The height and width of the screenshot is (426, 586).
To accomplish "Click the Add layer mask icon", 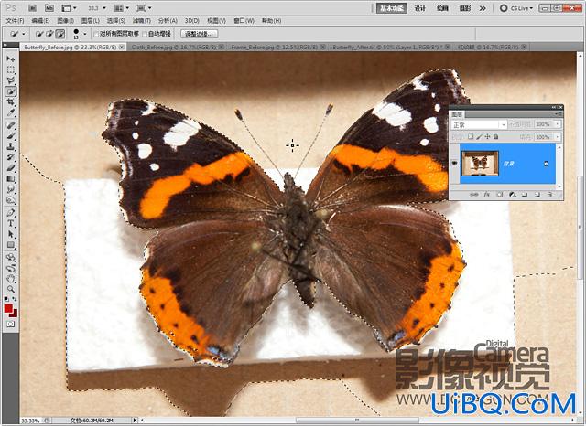I will point(499,195).
